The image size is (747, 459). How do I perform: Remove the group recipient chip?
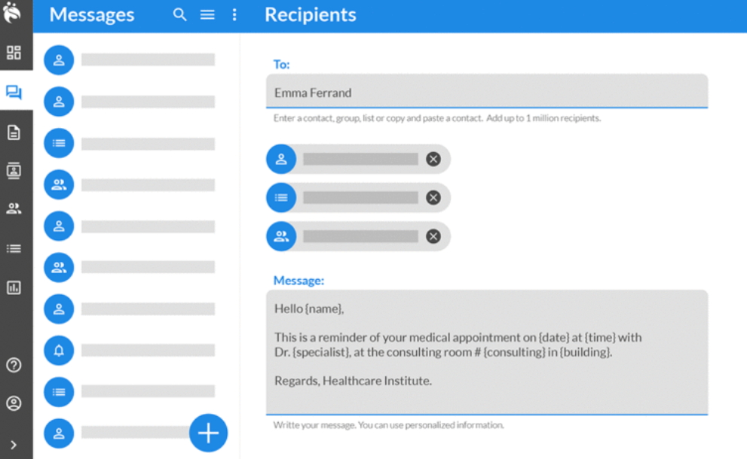(433, 236)
